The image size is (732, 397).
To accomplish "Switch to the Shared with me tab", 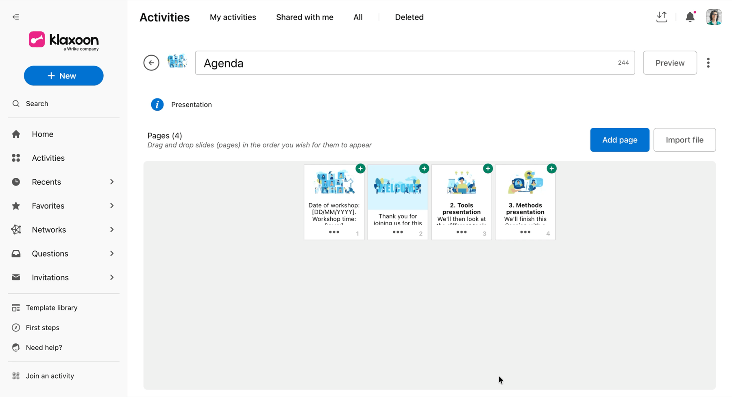I will (x=305, y=17).
